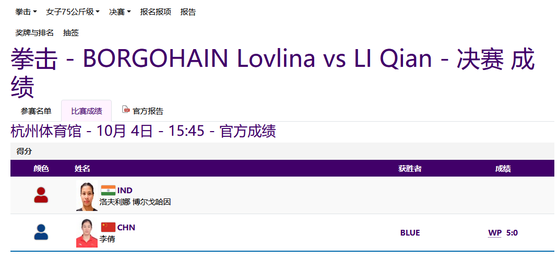This screenshot has height=258, width=558.
Task: Click the WP result abbreviation
Action: (494, 233)
